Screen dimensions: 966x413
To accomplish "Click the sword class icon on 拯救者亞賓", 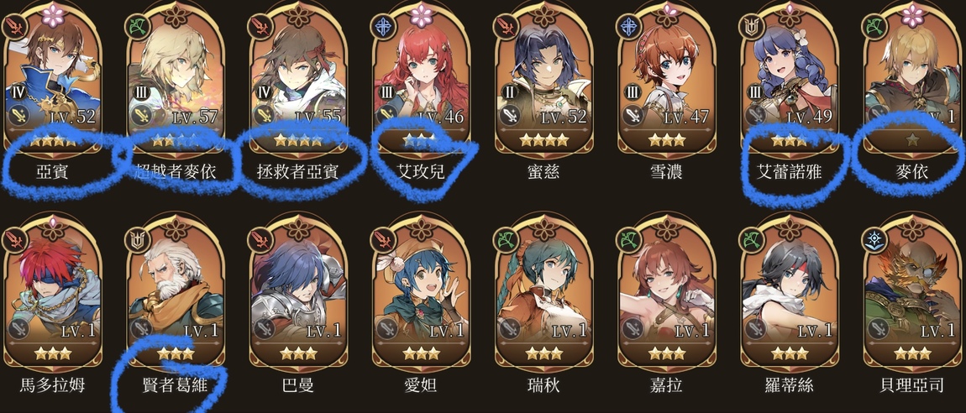I will [260, 26].
